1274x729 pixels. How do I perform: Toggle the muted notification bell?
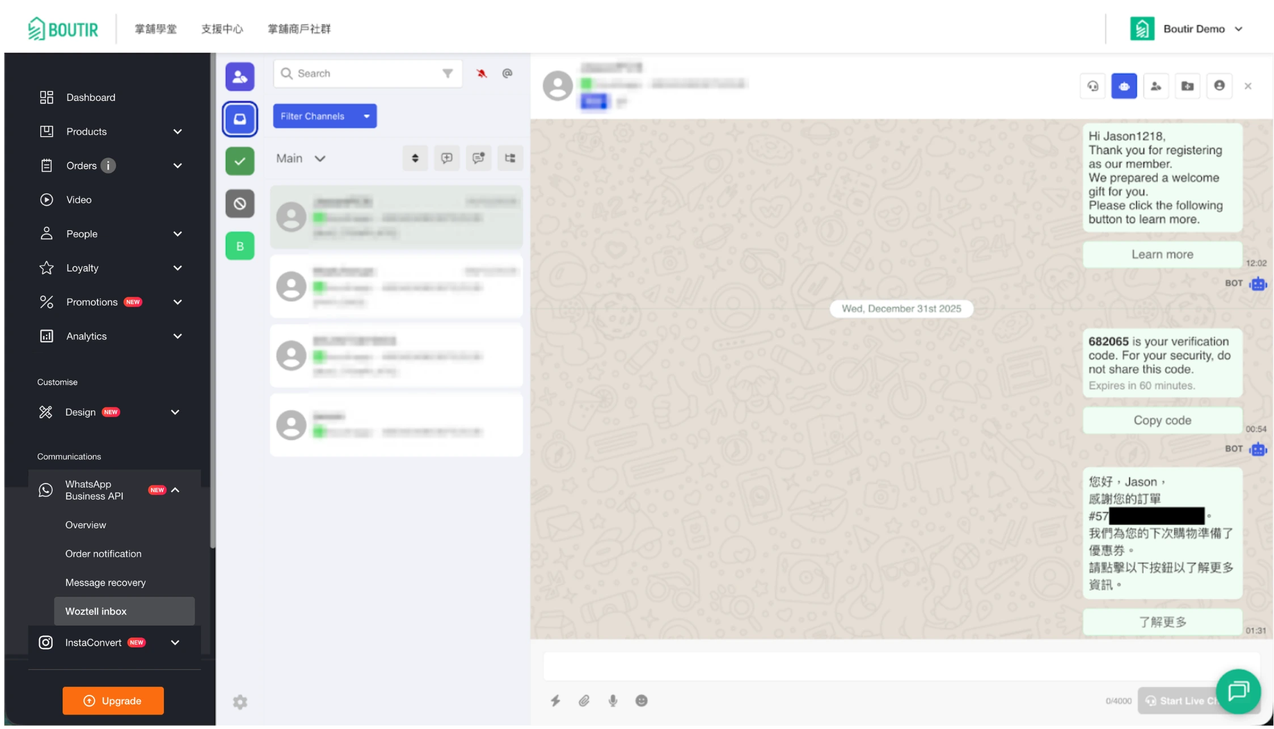tap(482, 74)
